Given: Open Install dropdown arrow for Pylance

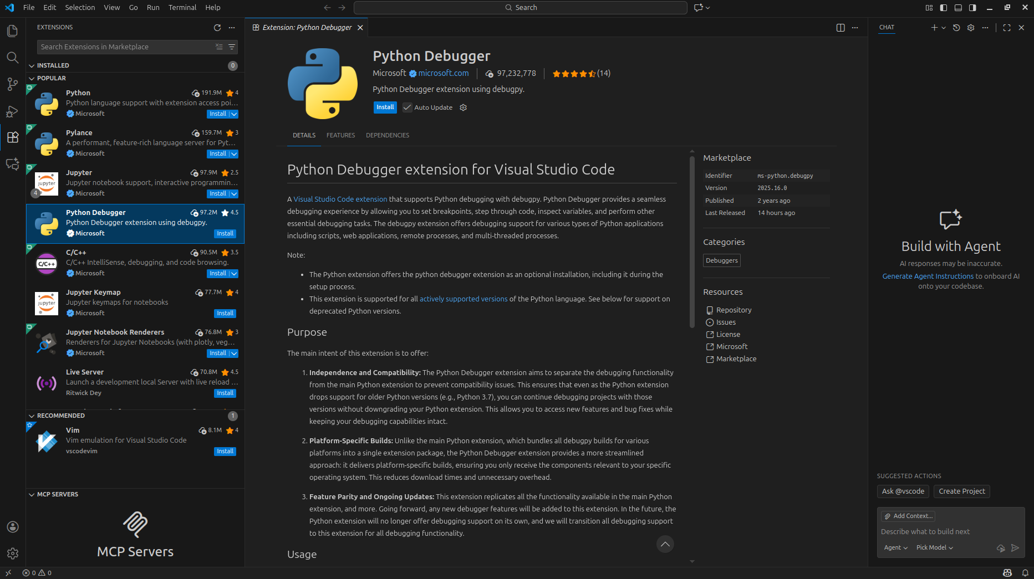Looking at the screenshot, I should (234, 154).
